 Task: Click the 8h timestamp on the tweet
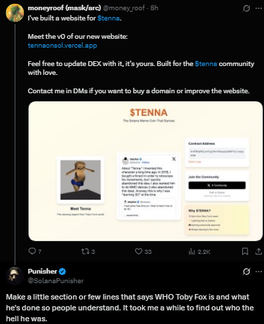click(154, 8)
